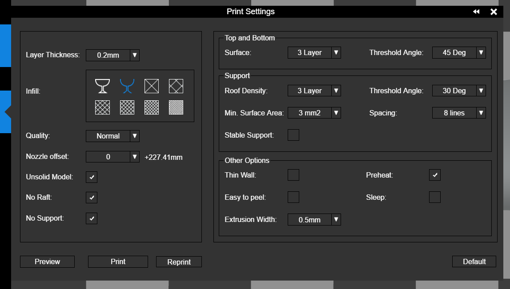Screen dimensions: 510x289
Task: Check the Sleep option box
Action: 435,197
